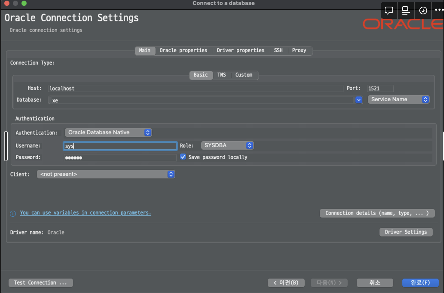
Task: Switch to Driver properties tab
Action: (240, 50)
